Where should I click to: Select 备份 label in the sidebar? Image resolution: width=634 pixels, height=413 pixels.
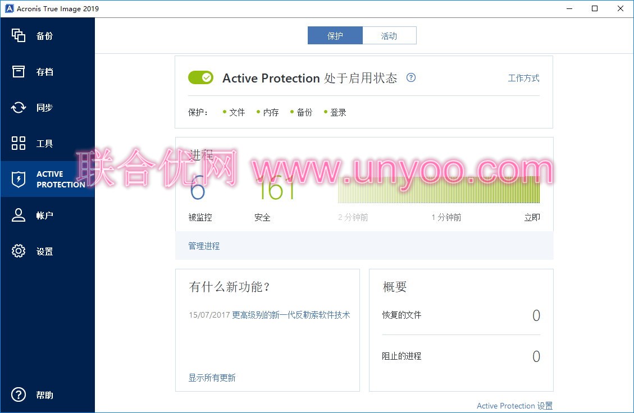(x=44, y=36)
